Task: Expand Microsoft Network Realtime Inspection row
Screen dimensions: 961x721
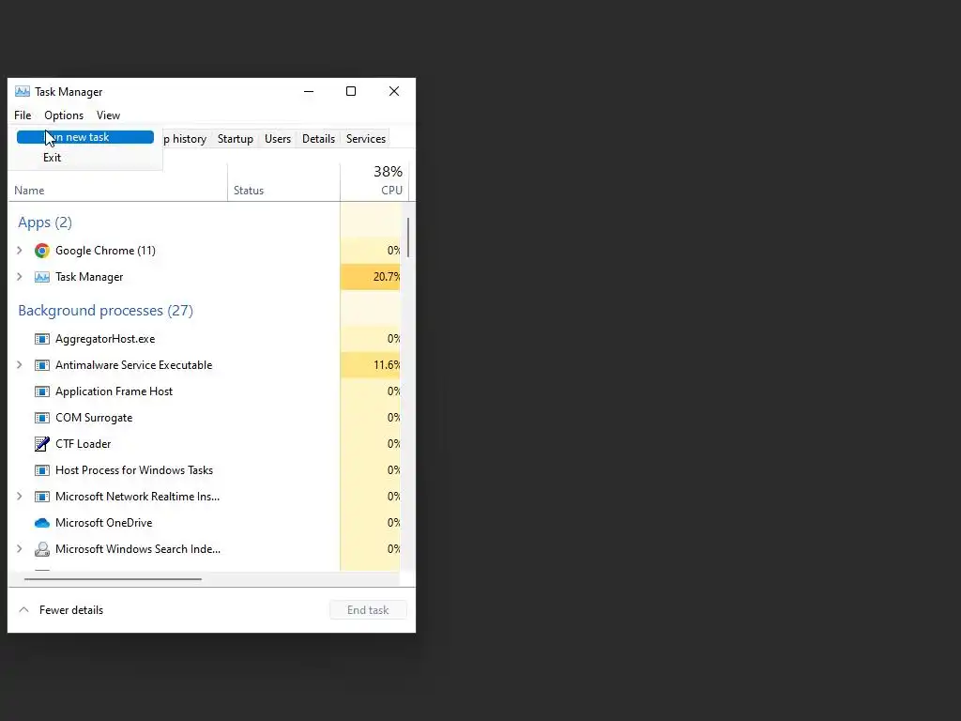Action: click(x=20, y=497)
